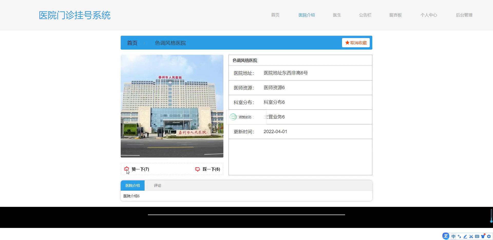493x240 pixels.
Task: Open 后台管理 in top navigation
Action: [x=464, y=15]
